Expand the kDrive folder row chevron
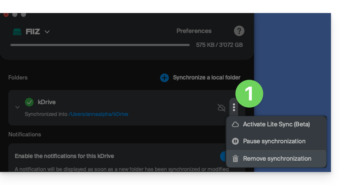 click(x=17, y=107)
